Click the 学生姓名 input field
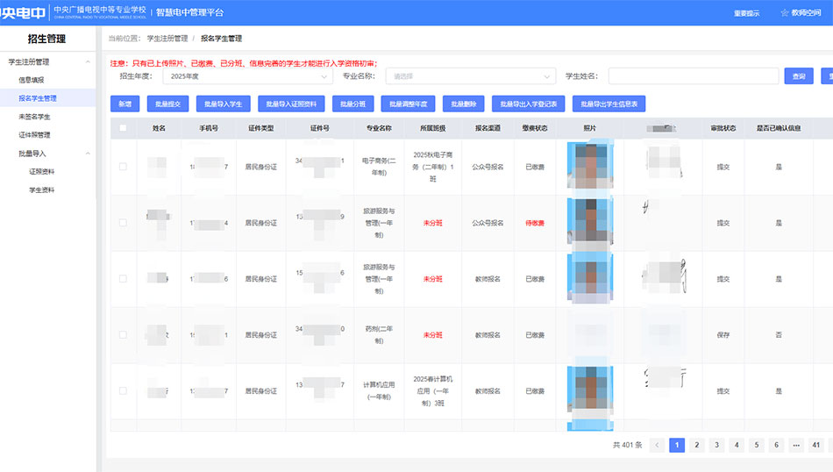The image size is (833, 472). tap(693, 76)
